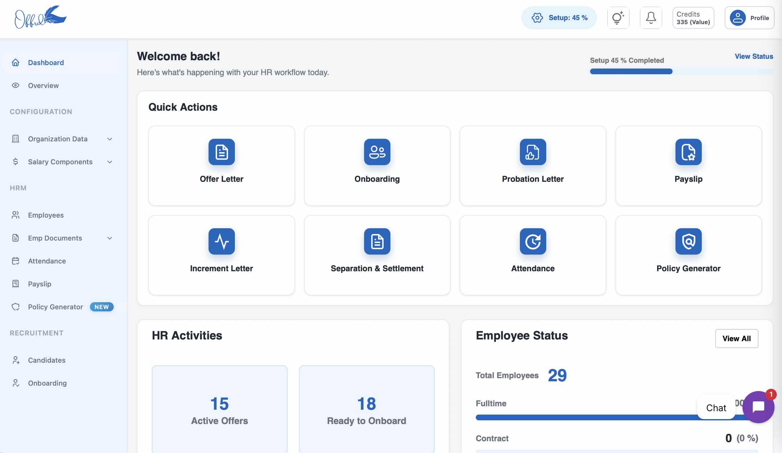The height and width of the screenshot is (453, 782).
Task: Open the Payslip quick action icon
Action: tap(688, 152)
